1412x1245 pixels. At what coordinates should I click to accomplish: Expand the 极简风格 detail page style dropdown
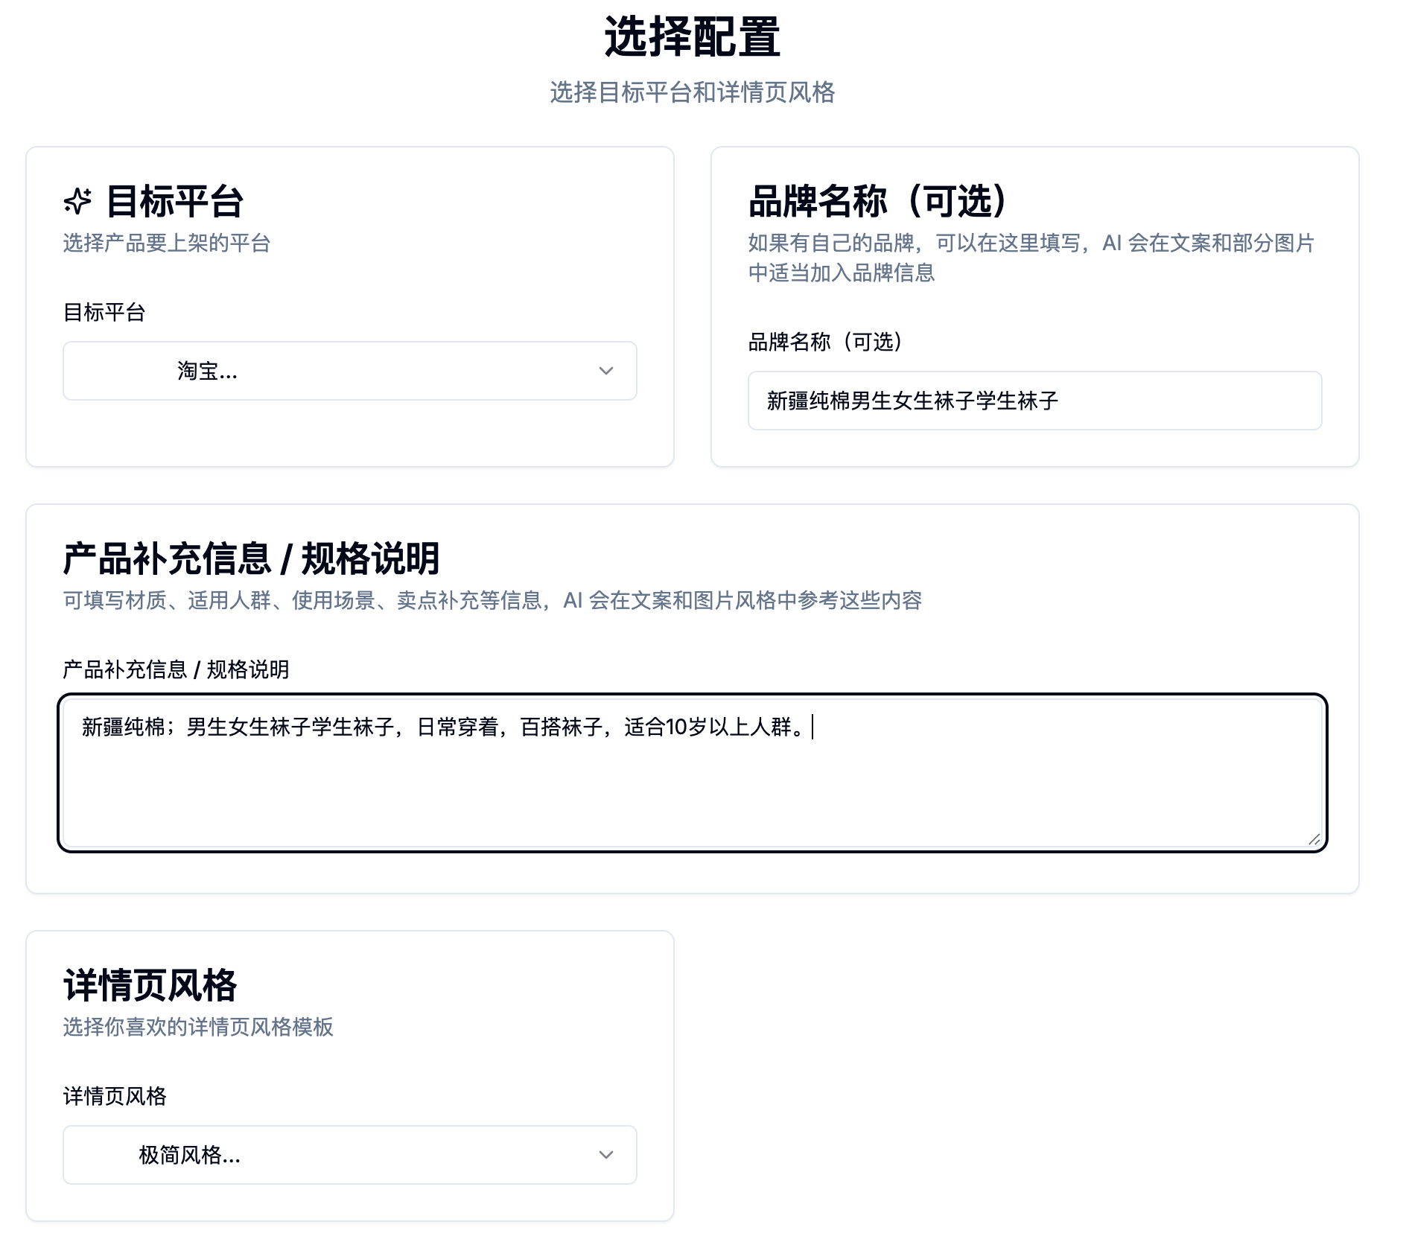pos(349,1155)
